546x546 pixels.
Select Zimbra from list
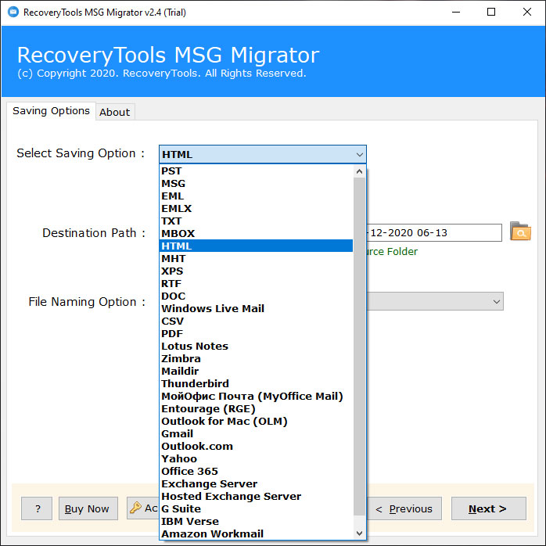(256, 359)
